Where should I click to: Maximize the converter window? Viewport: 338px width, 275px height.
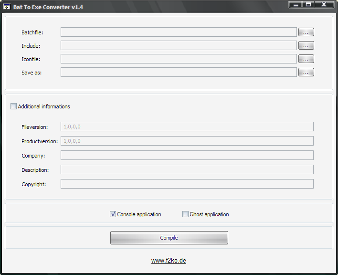click(x=308, y=4)
